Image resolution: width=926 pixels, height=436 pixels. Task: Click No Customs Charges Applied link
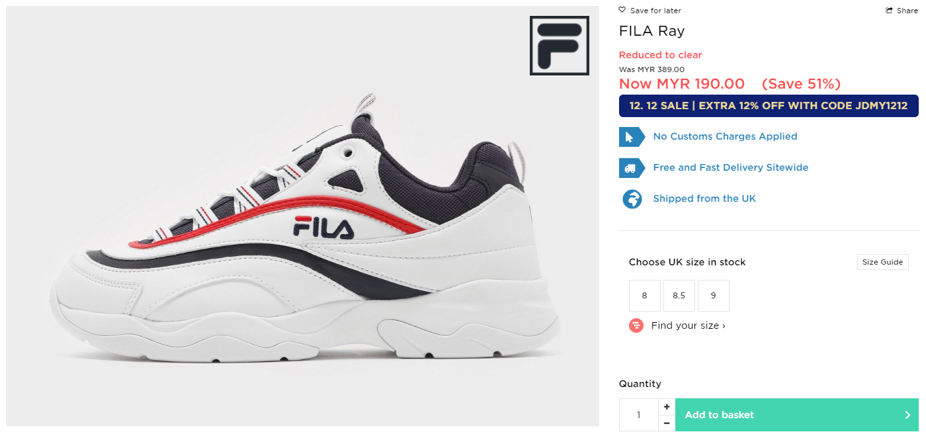725,136
